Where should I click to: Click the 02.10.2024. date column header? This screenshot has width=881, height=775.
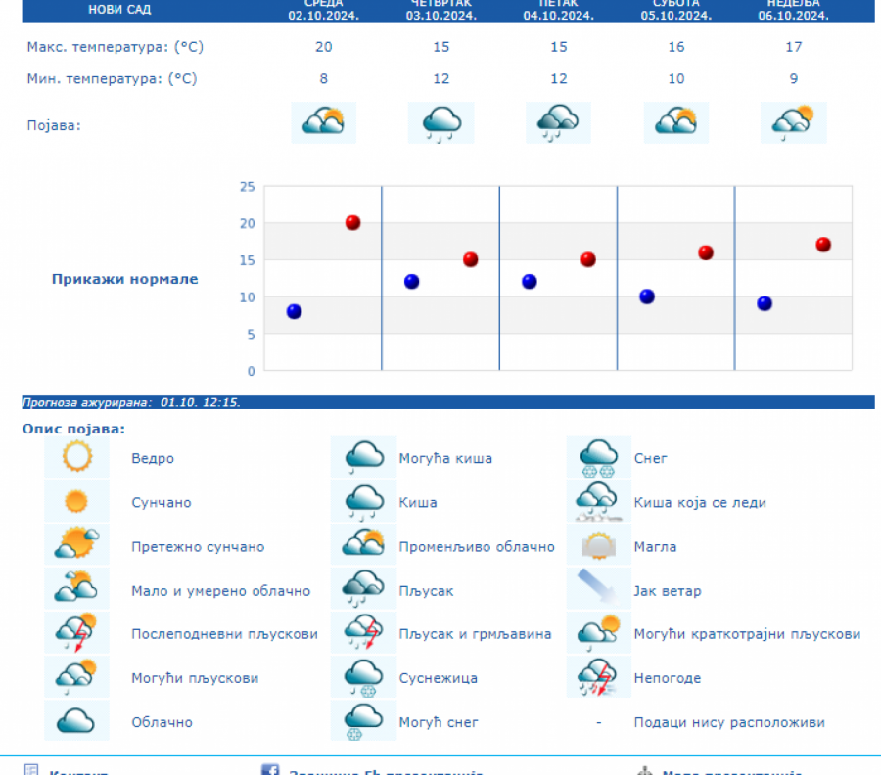pyautogui.click(x=323, y=15)
